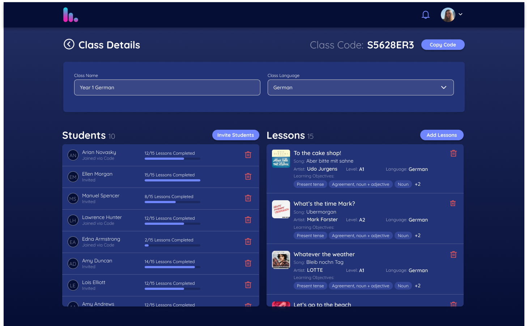The height and width of the screenshot is (326, 528).
Task: Select Present tense tag in cake shop lesson
Action: (x=310, y=184)
